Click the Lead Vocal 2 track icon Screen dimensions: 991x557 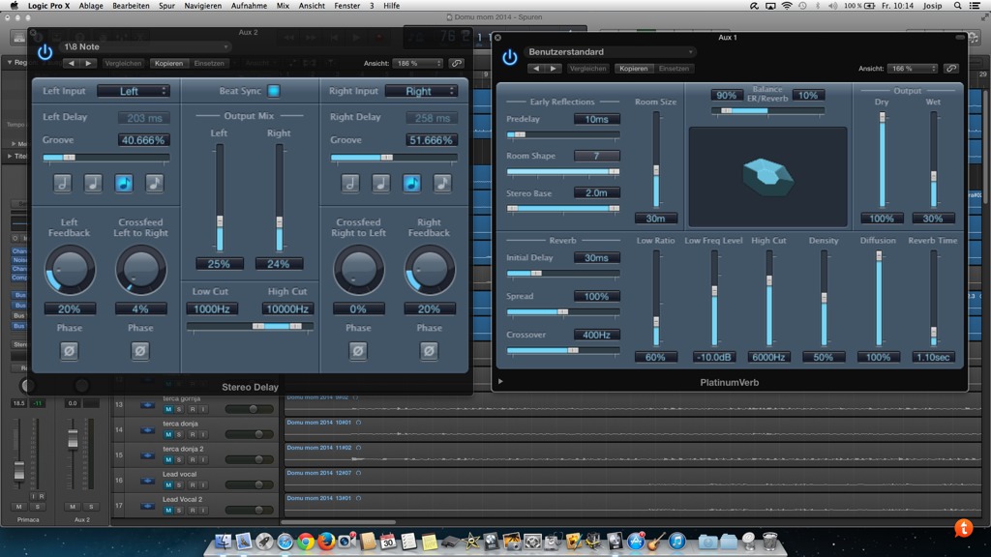coord(147,506)
